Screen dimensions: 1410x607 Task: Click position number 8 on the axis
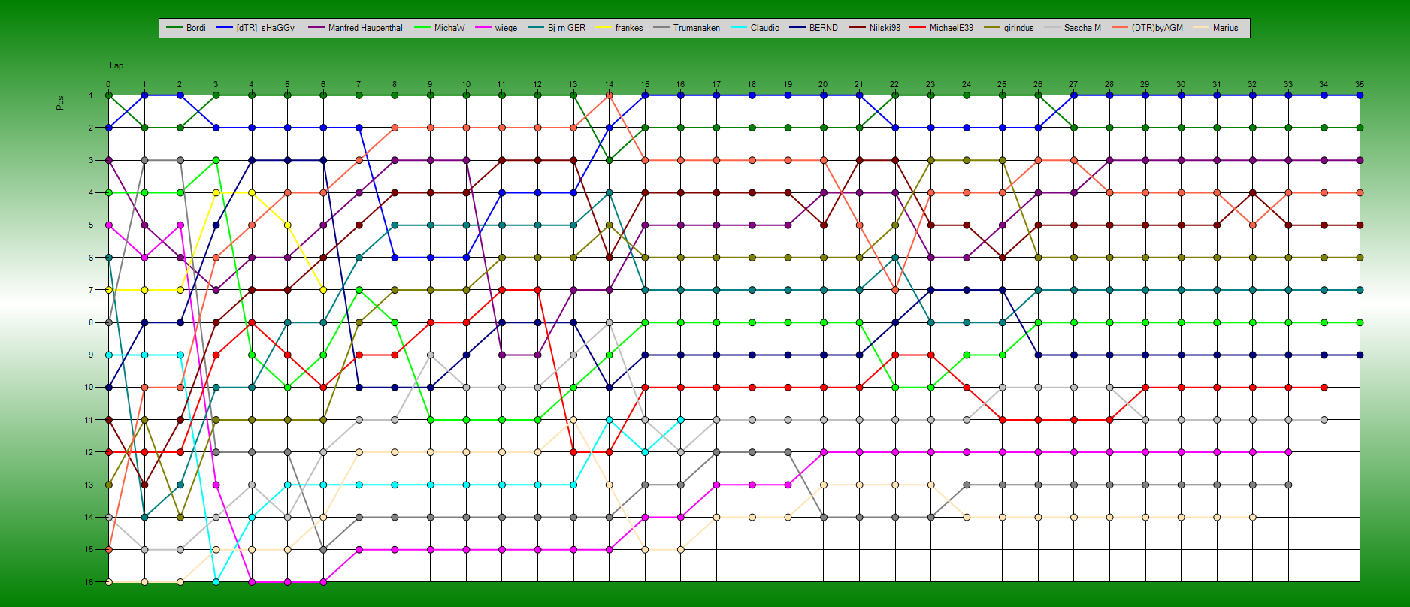pos(91,322)
